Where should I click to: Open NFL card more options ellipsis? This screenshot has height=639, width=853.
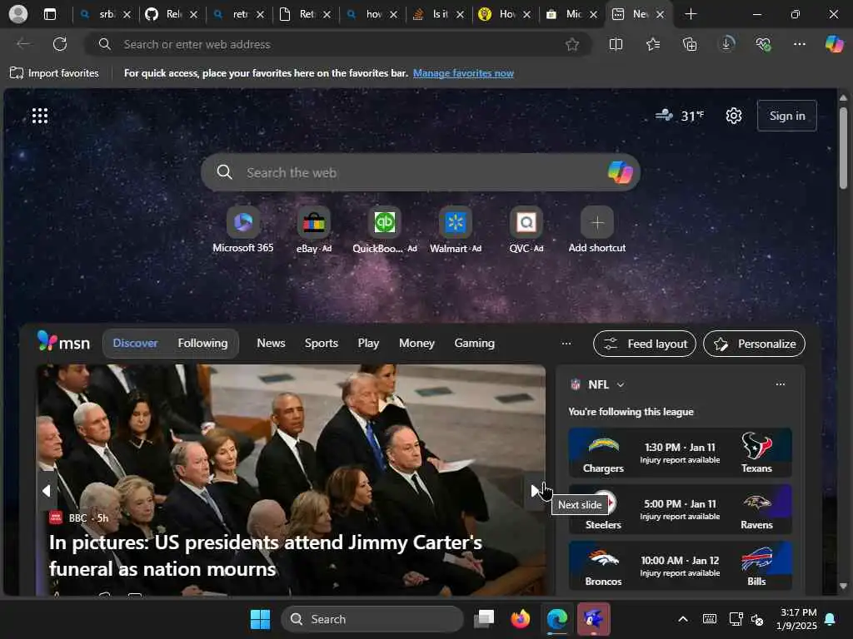(x=780, y=384)
